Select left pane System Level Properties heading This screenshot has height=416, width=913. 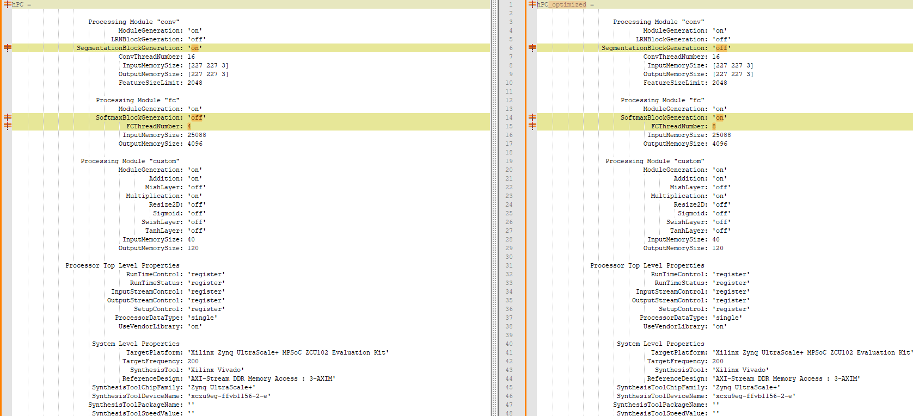136,344
